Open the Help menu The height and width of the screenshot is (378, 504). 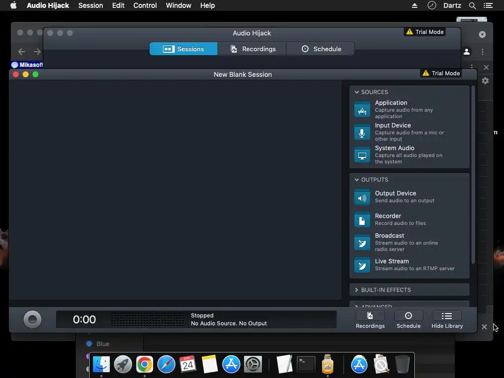207,5
